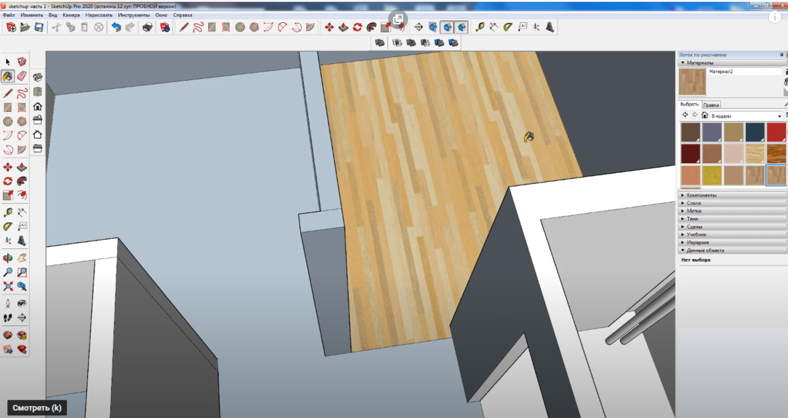Viewport: 788px width, 418px height.
Task: Select the Protractor tool in top toolbar
Action: click(x=508, y=27)
